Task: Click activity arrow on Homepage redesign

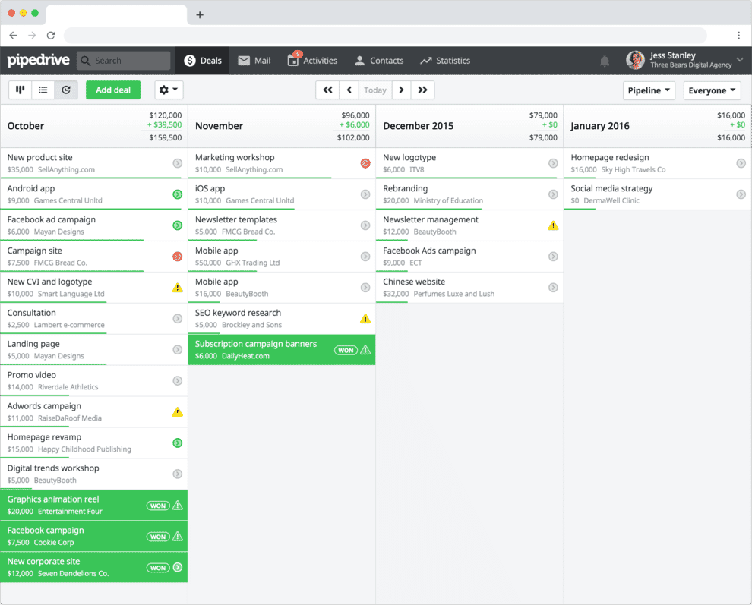Action: coord(741,163)
